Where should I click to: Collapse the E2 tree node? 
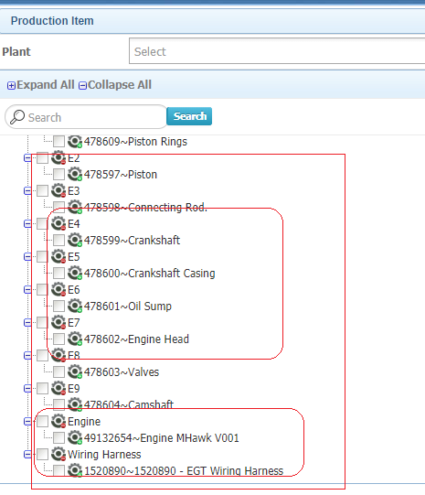[27, 158]
